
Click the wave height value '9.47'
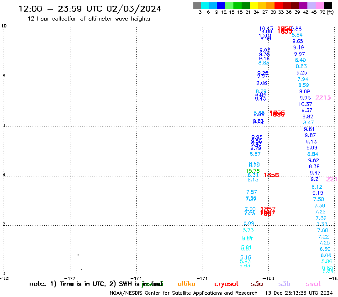point(315,173)
